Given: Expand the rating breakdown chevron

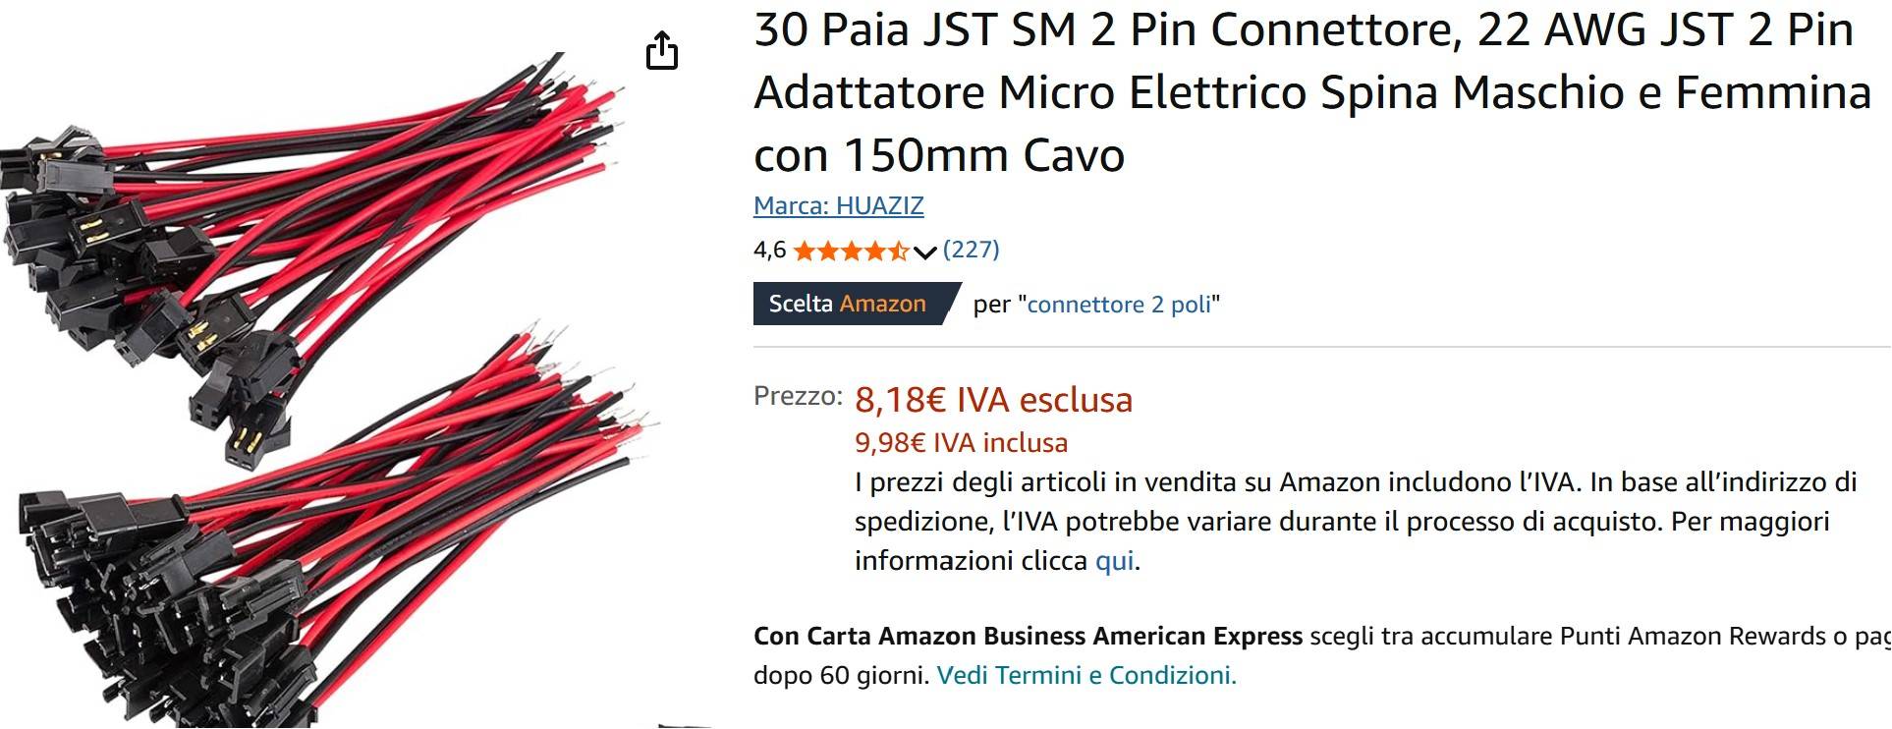Looking at the screenshot, I should tap(924, 253).
